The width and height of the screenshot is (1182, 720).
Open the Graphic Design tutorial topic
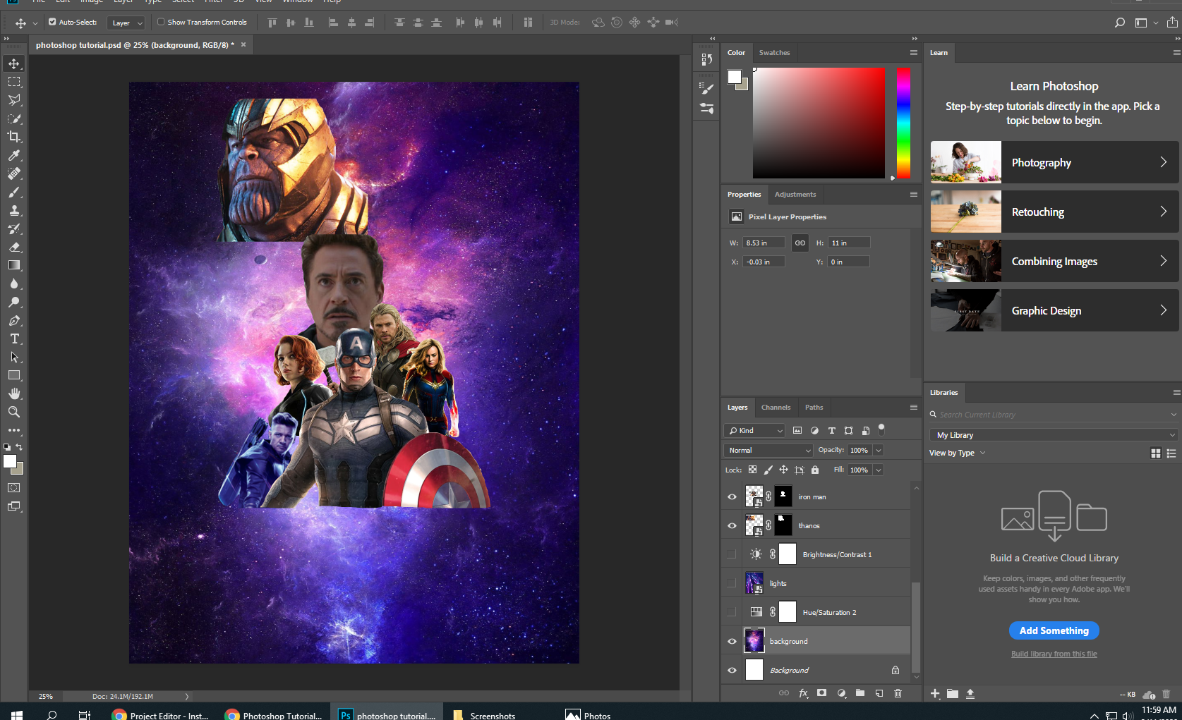click(x=1054, y=310)
